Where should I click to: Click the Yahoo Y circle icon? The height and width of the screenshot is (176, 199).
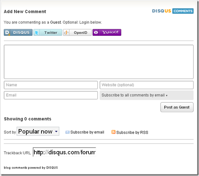[96, 32]
